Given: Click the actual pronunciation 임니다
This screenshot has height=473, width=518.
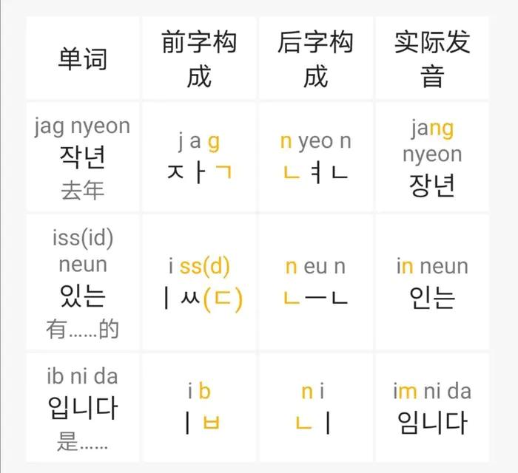Looking at the screenshot, I should (432, 423).
